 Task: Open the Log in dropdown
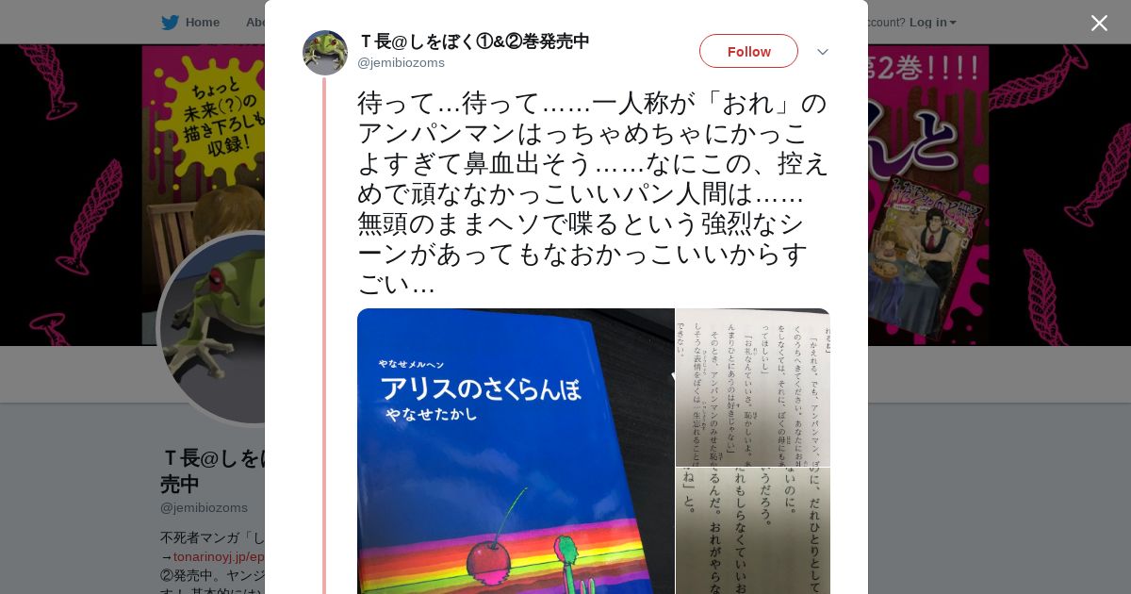[933, 23]
